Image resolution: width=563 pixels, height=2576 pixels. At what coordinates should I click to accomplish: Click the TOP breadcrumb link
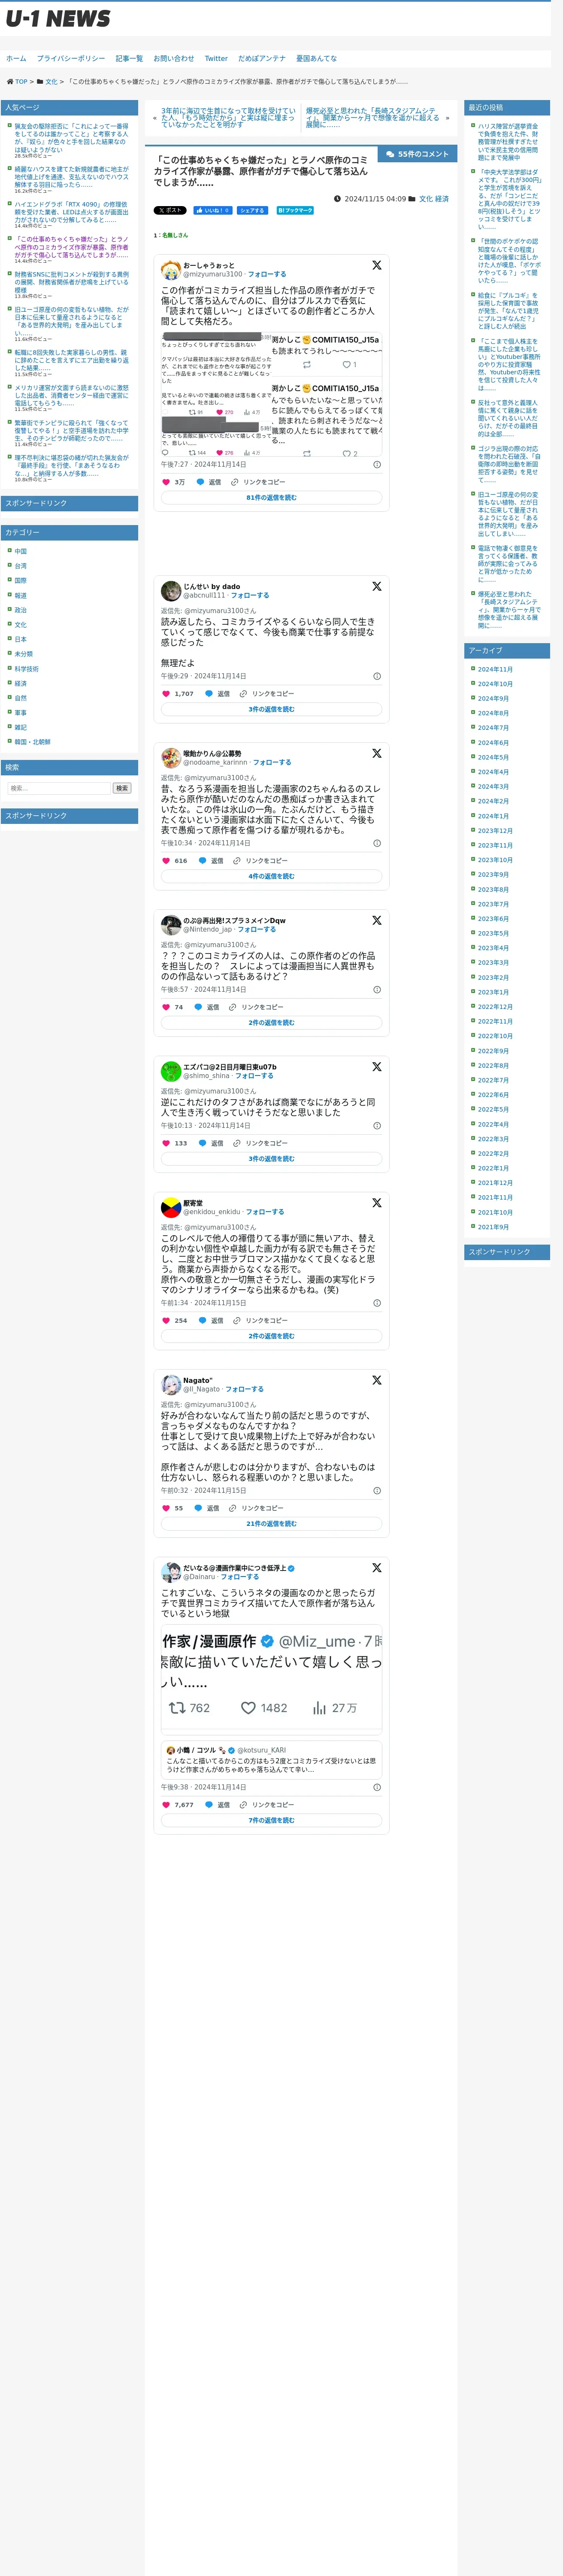21,82
